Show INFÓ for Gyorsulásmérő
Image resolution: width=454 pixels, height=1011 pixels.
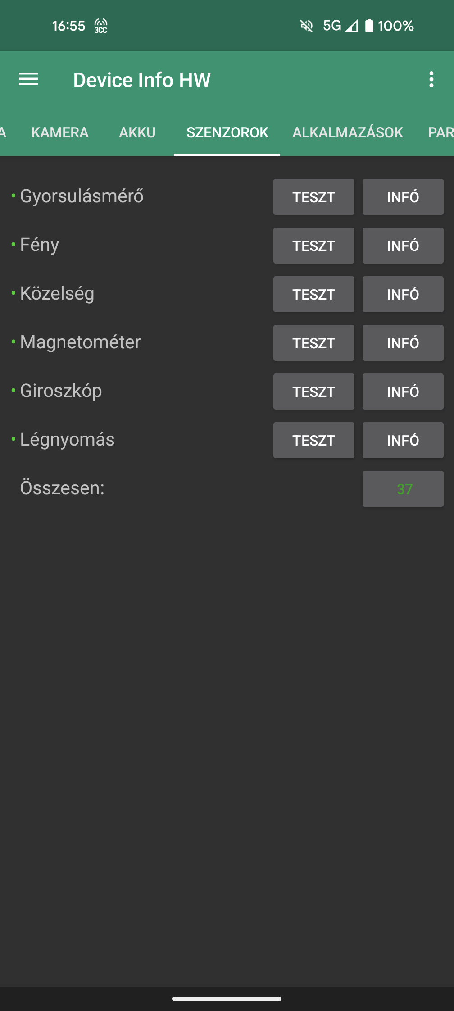[x=403, y=197]
